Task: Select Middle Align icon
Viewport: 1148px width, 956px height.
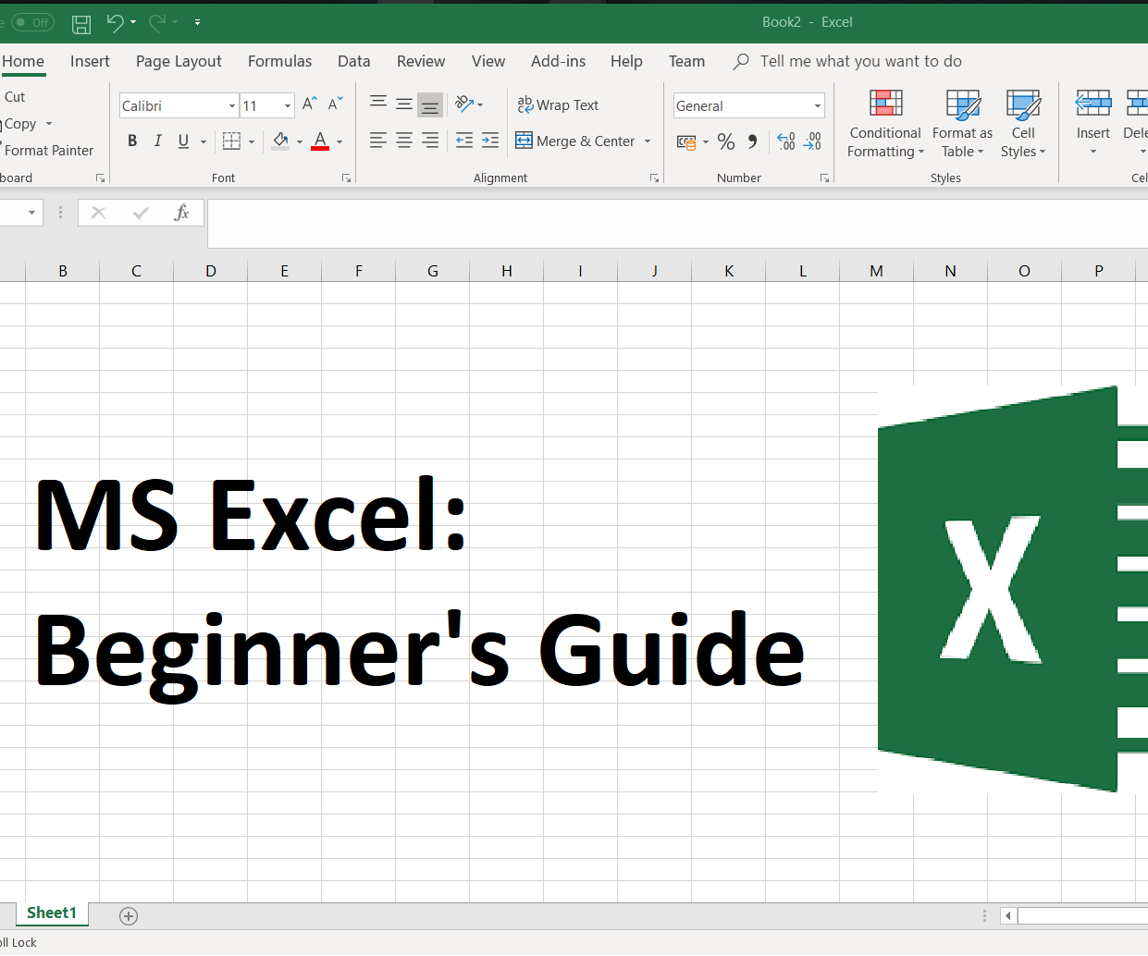Action: pyautogui.click(x=404, y=104)
